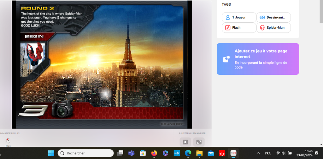Screen dimensions: 323x159
Task: Click the Spider-Man mask icon
Action: 262,28
